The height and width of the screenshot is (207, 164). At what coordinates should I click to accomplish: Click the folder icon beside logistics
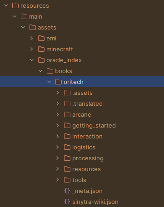(67, 147)
